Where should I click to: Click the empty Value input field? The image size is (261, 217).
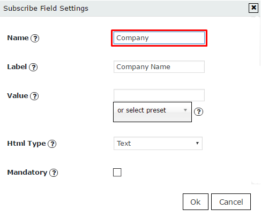pyautogui.click(x=159, y=95)
